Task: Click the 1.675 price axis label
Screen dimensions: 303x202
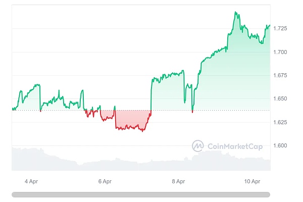Action: [x=280, y=75]
